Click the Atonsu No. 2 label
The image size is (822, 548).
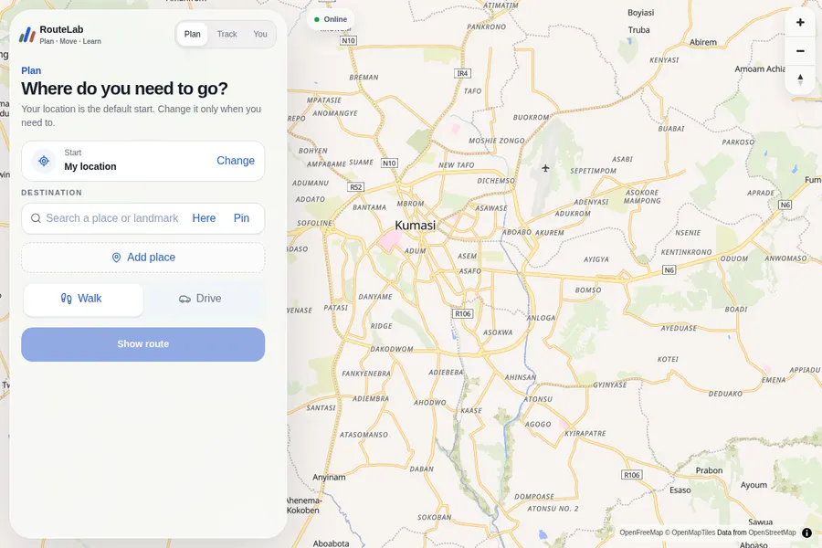pos(553,509)
